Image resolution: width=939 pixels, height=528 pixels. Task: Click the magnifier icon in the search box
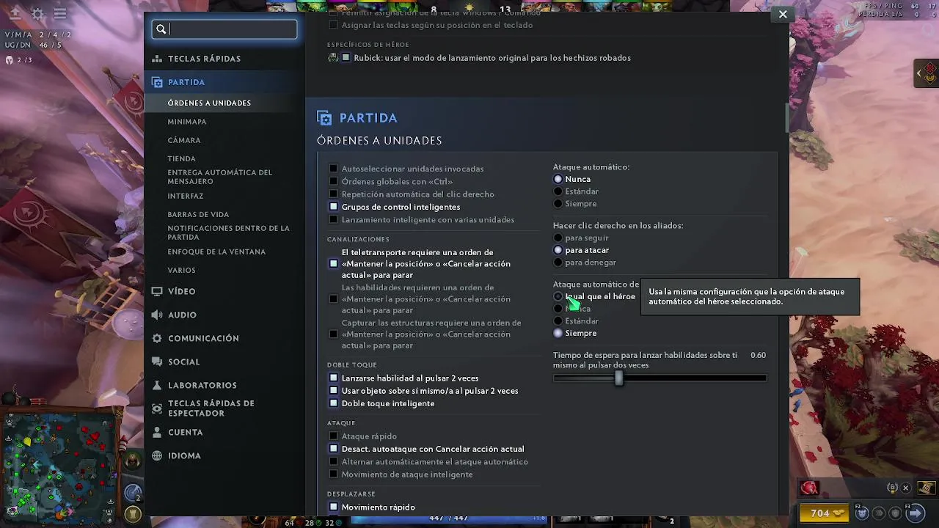click(161, 29)
